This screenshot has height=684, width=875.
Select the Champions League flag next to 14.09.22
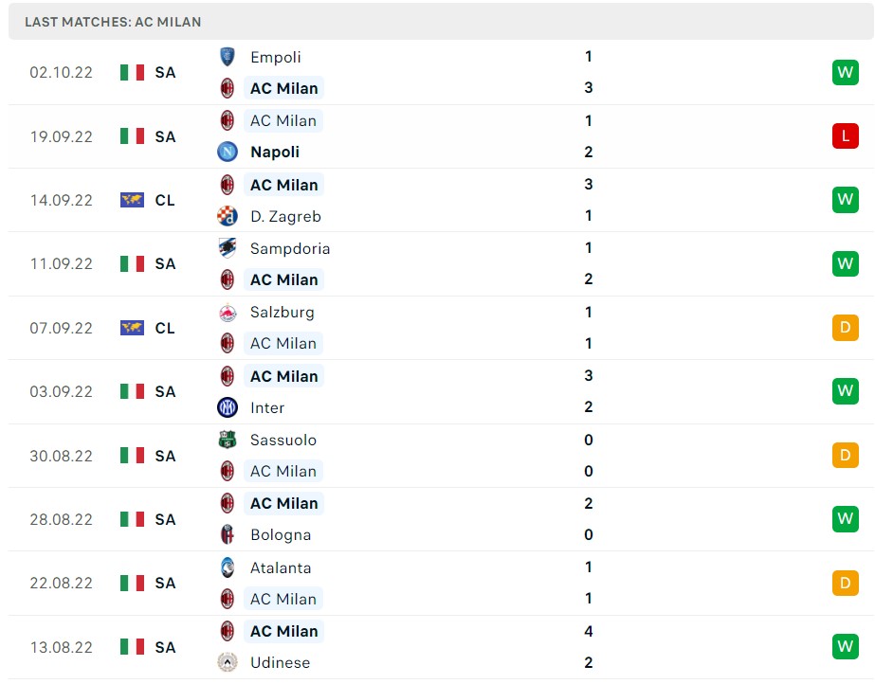pos(134,200)
